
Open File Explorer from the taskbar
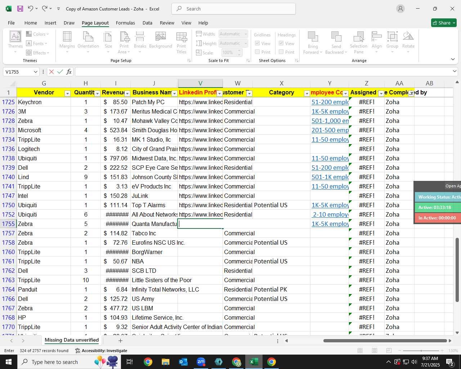pos(165,362)
